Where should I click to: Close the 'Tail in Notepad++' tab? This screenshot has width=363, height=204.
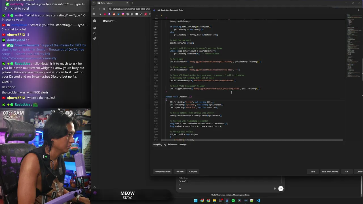(127, 3)
